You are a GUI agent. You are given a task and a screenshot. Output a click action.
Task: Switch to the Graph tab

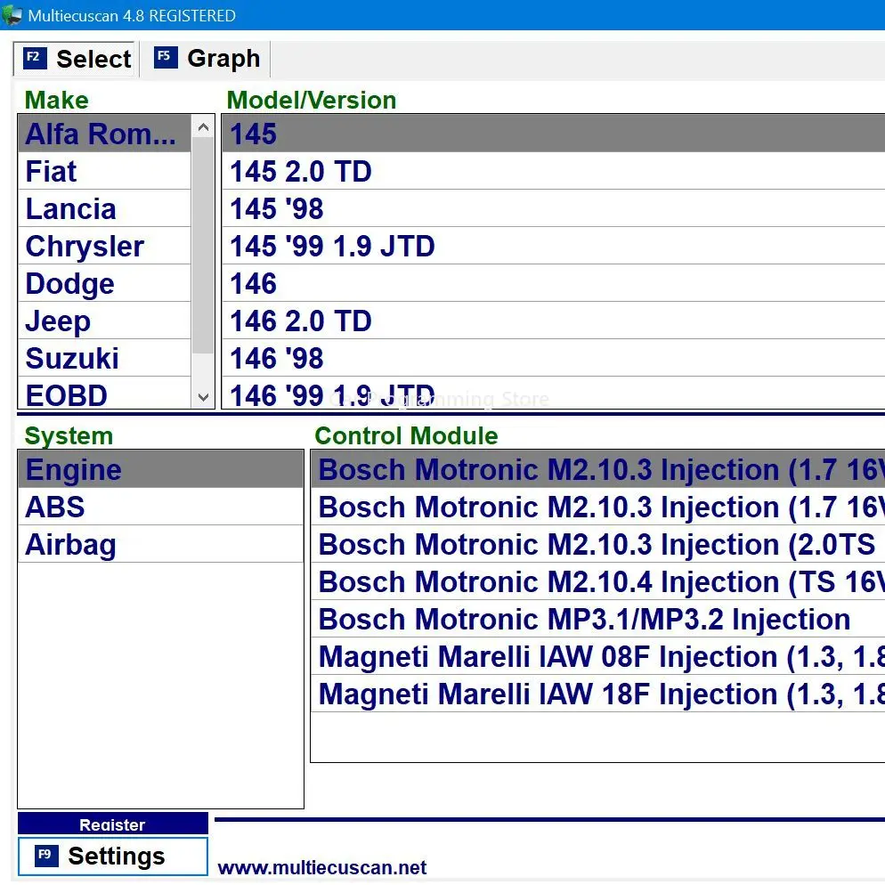click(207, 58)
